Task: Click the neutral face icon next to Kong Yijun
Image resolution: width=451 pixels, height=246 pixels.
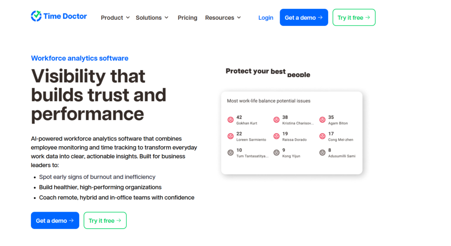Action: tap(277, 153)
